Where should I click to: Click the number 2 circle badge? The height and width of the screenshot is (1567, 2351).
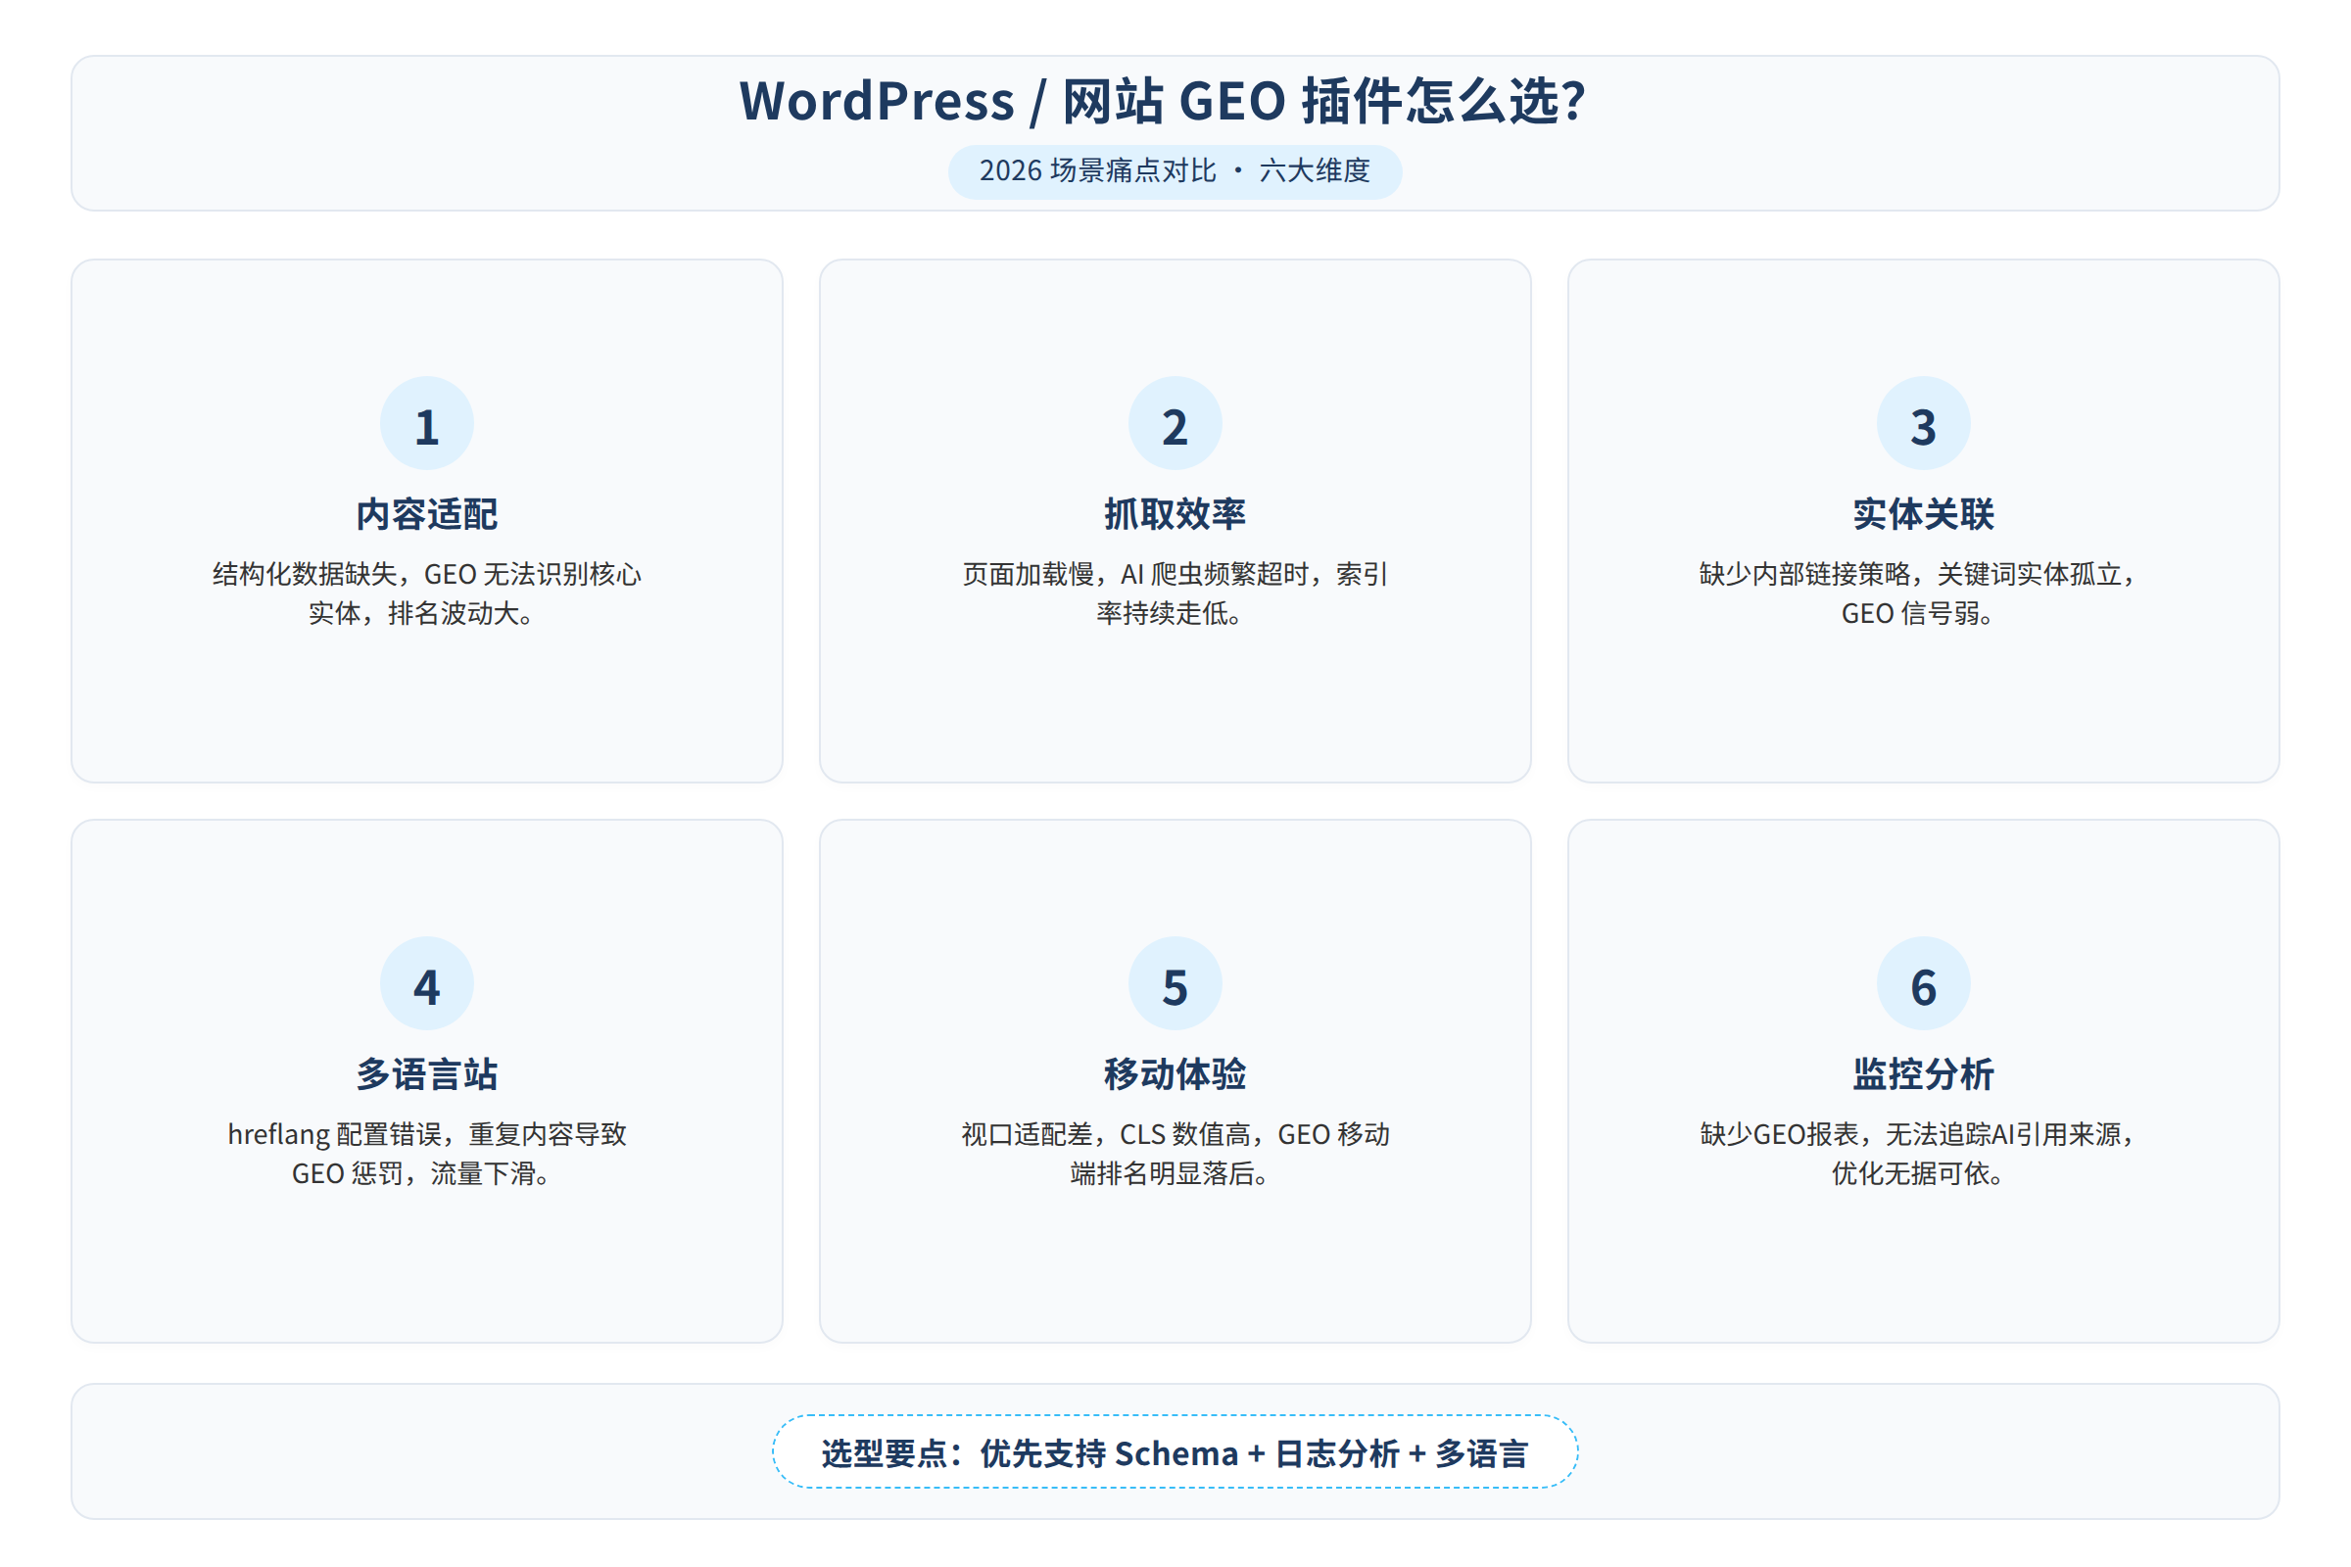click(1175, 423)
